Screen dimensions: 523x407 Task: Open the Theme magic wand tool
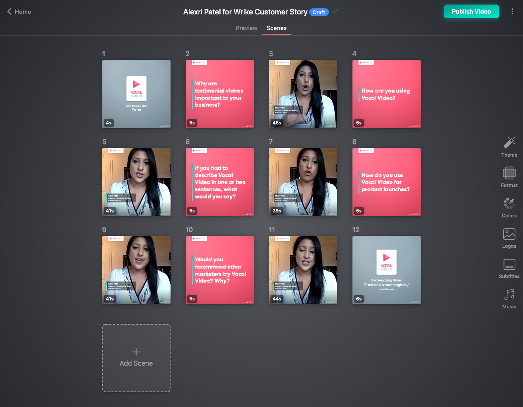point(509,143)
